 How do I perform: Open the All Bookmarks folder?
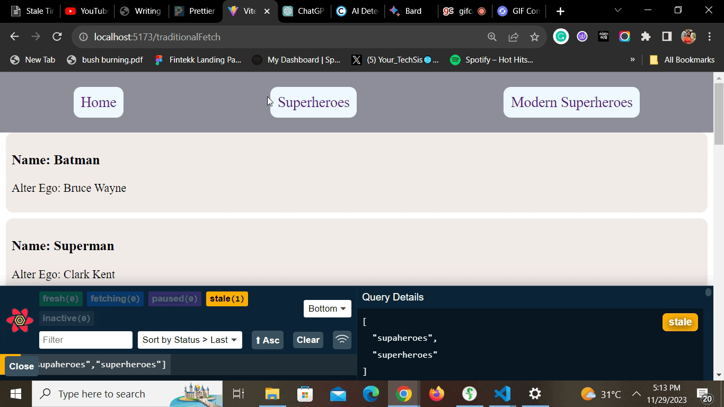[x=682, y=60]
